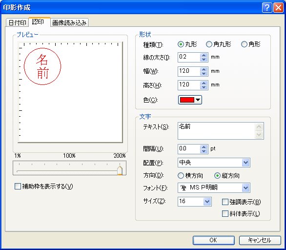Viewport: 286px width, 250px height.
Task: Click the text box scroll-down arrow
Action: tap(259, 135)
